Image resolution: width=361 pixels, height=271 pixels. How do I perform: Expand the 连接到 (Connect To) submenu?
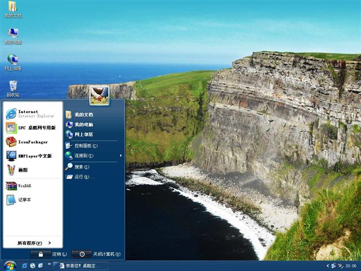pos(83,155)
